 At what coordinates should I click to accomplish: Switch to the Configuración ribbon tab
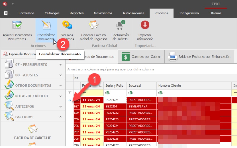point(189,13)
